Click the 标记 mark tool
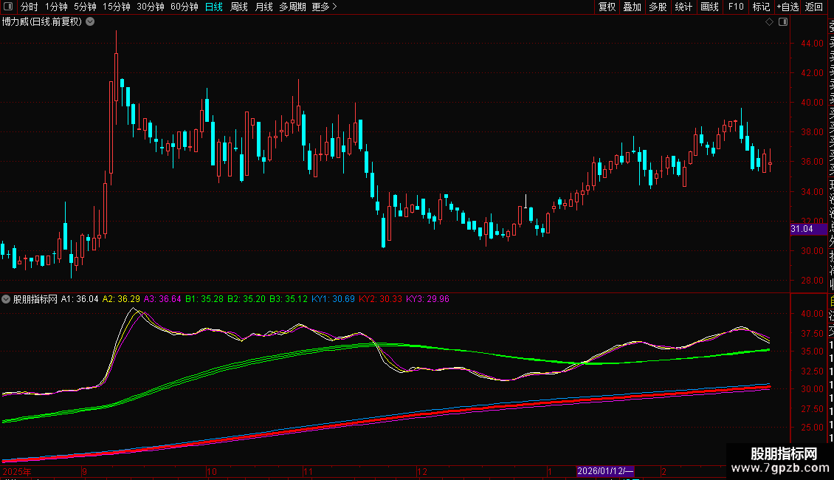 click(x=761, y=7)
